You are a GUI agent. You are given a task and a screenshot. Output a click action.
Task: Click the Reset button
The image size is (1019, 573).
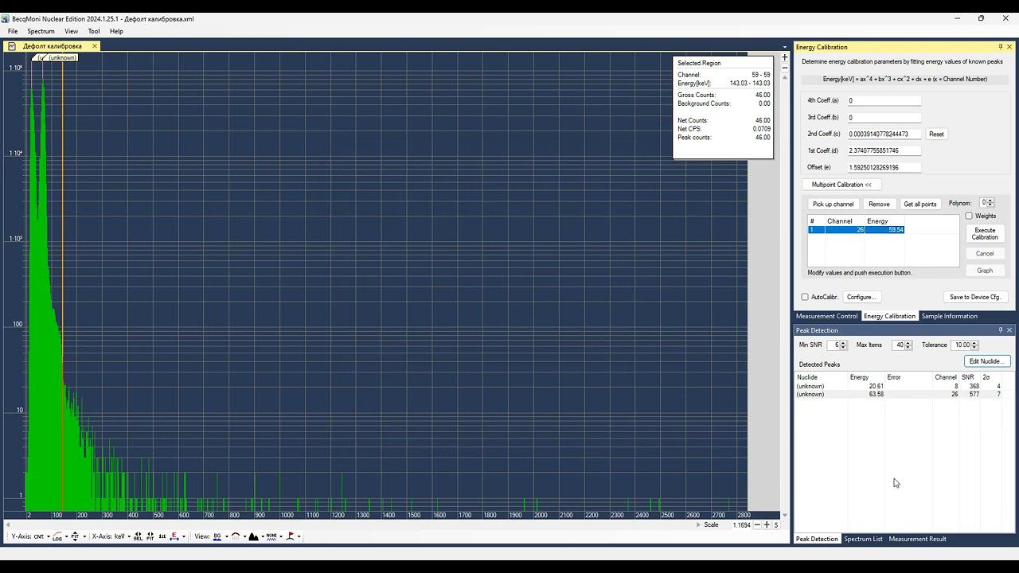pos(936,134)
